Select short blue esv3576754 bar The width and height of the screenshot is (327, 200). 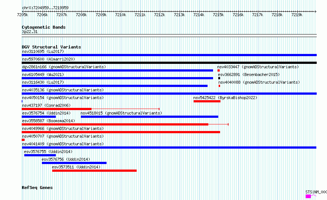click(x=39, y=117)
